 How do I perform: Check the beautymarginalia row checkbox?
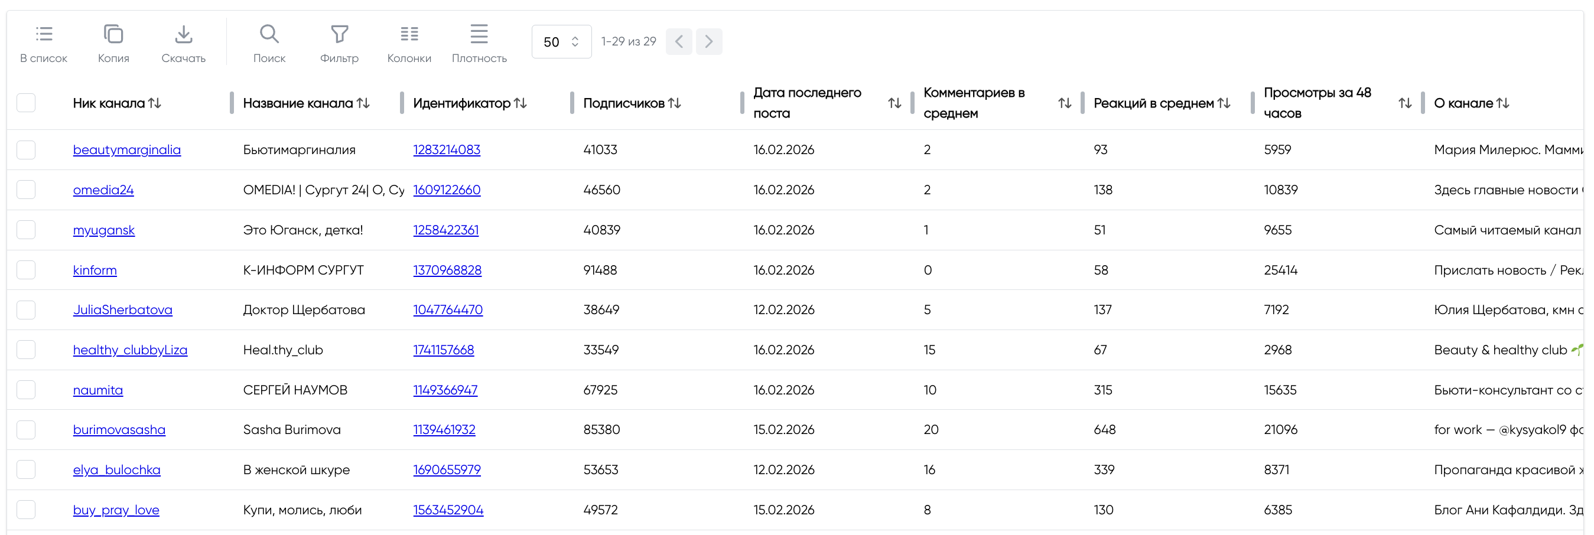pos(26,149)
